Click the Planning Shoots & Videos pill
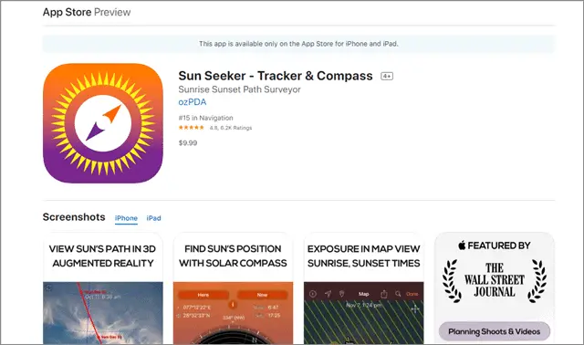The width and height of the screenshot is (584, 345). 495,331
